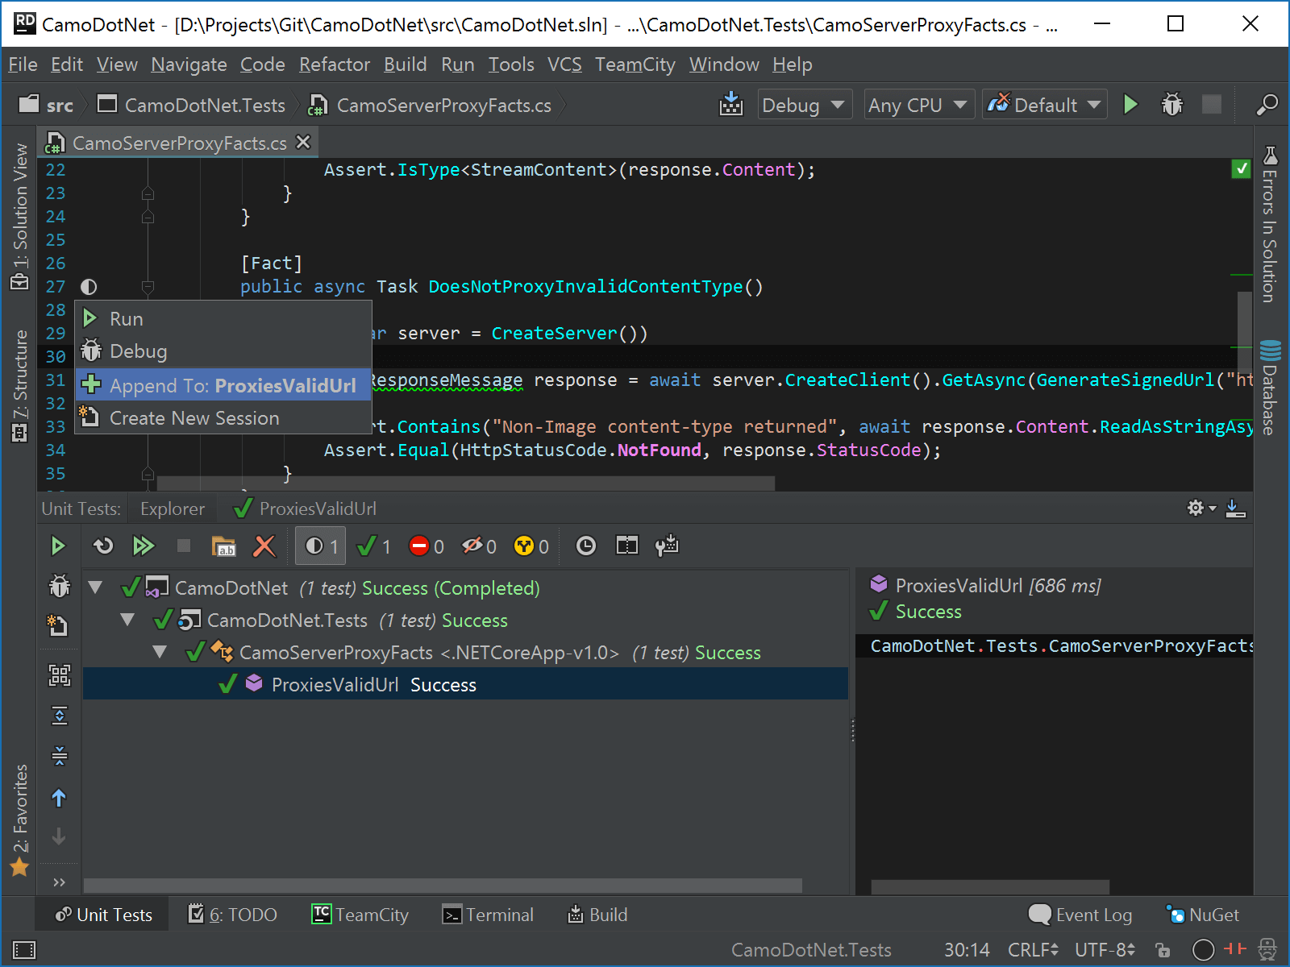
Task: Toggle the code analysis checkmark indicator
Action: coord(1242,168)
